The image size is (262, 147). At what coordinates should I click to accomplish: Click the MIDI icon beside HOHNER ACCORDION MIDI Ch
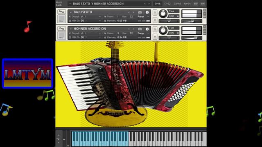pos(70,38)
